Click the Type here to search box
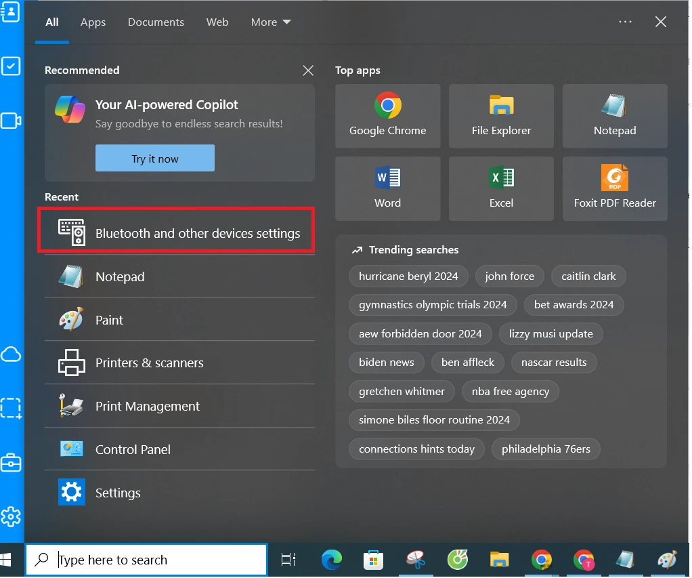Screen dimensions: 692x578 tap(156, 560)
